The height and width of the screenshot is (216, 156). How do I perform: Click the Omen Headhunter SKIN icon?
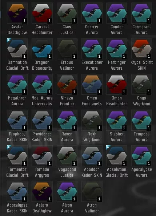[117, 84]
